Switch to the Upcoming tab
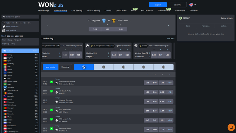Viewport: 236px width, 133px height. pos(65,67)
